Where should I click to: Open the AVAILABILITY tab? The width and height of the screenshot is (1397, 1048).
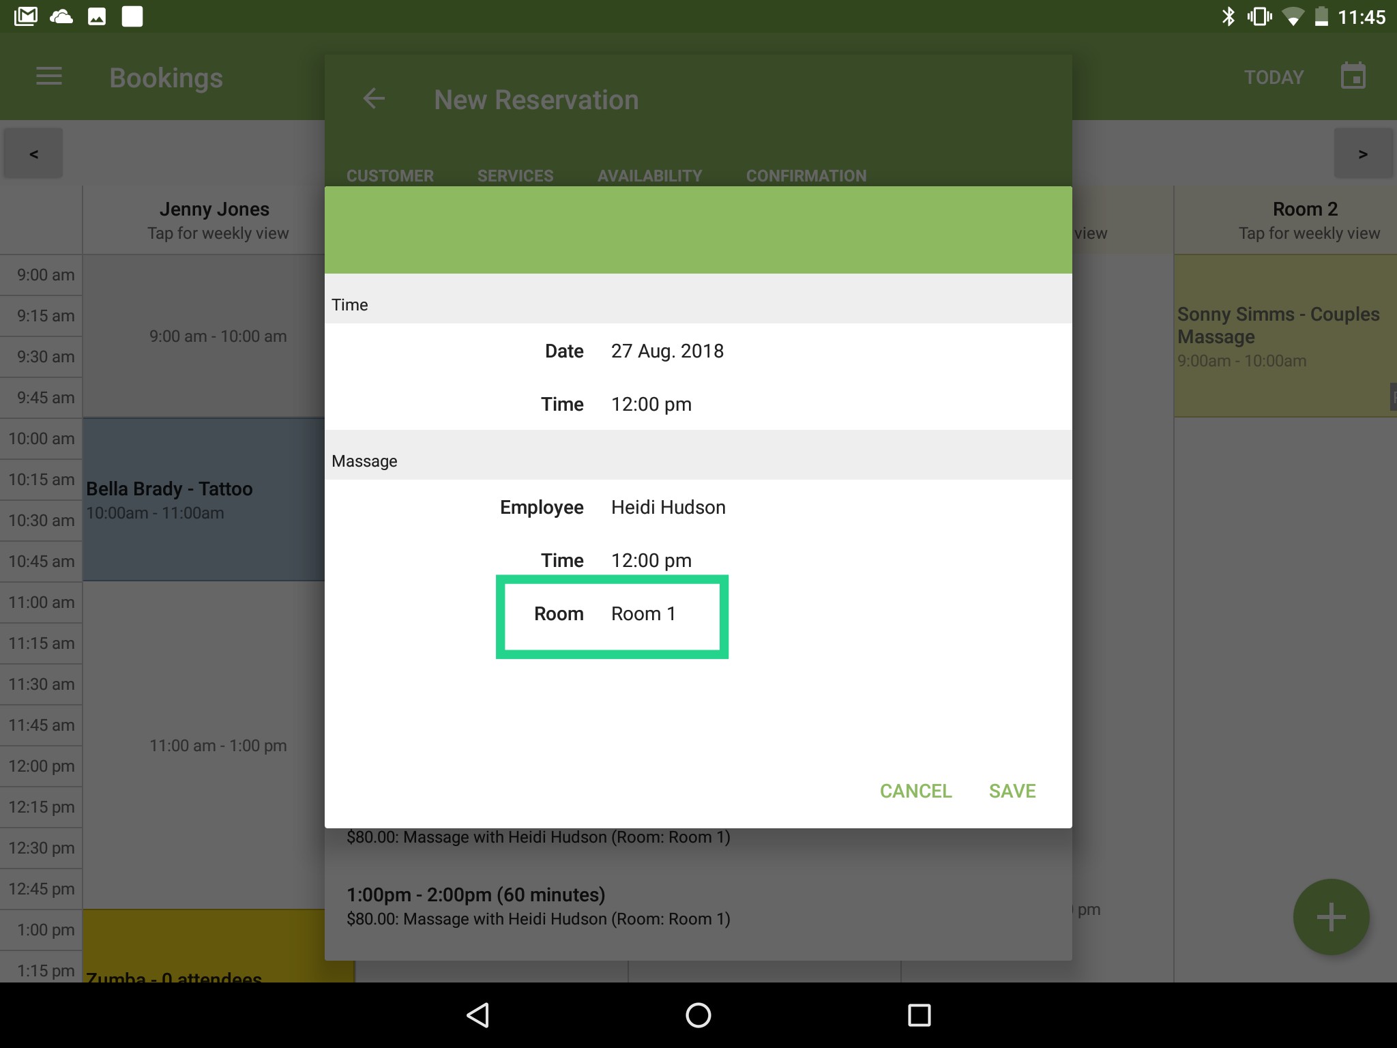tap(649, 175)
